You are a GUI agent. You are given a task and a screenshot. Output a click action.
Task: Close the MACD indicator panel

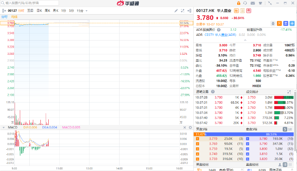tap(185, 127)
